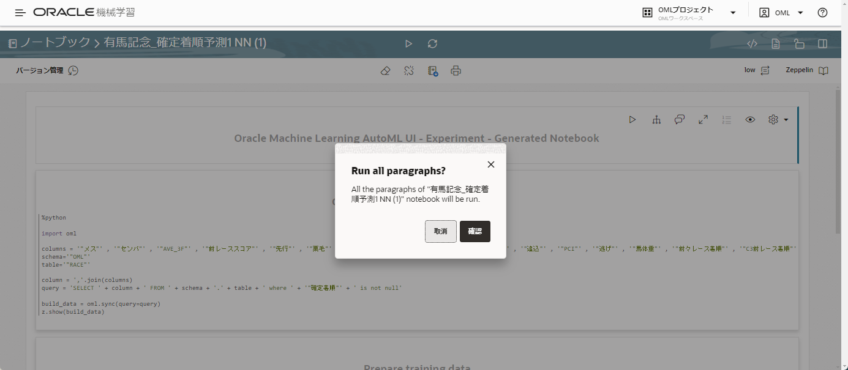
Task: Click the lock/unlock notebook icon
Action: [x=799, y=43]
